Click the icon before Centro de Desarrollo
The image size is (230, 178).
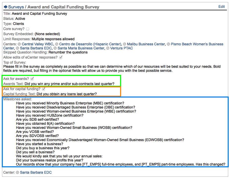57,44
